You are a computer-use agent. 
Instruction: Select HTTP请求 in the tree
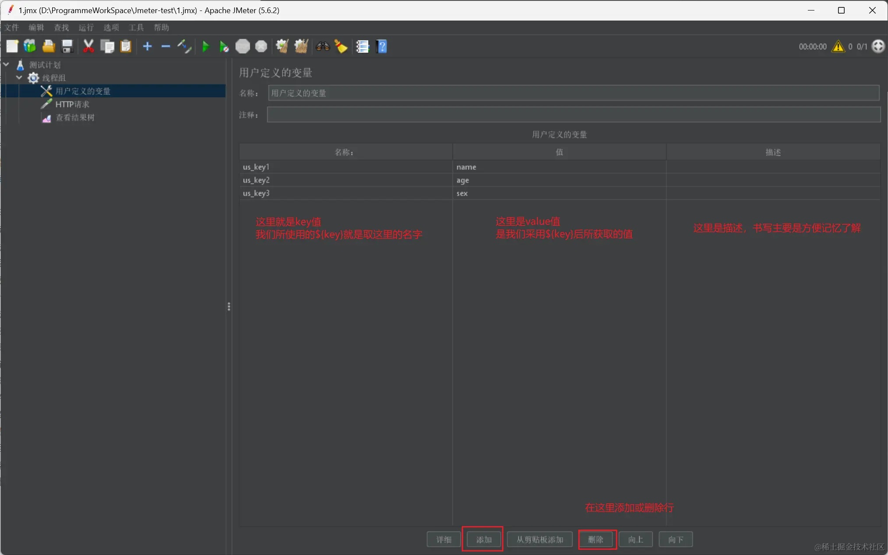[72, 104]
